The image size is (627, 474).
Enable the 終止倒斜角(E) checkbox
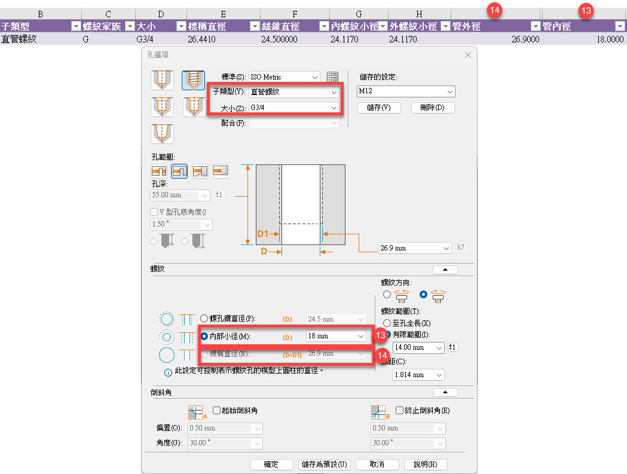pyautogui.click(x=400, y=411)
